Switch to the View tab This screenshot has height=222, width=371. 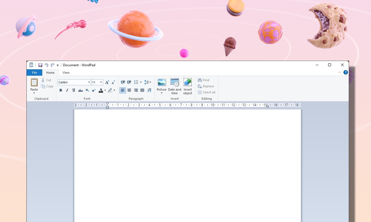click(66, 73)
